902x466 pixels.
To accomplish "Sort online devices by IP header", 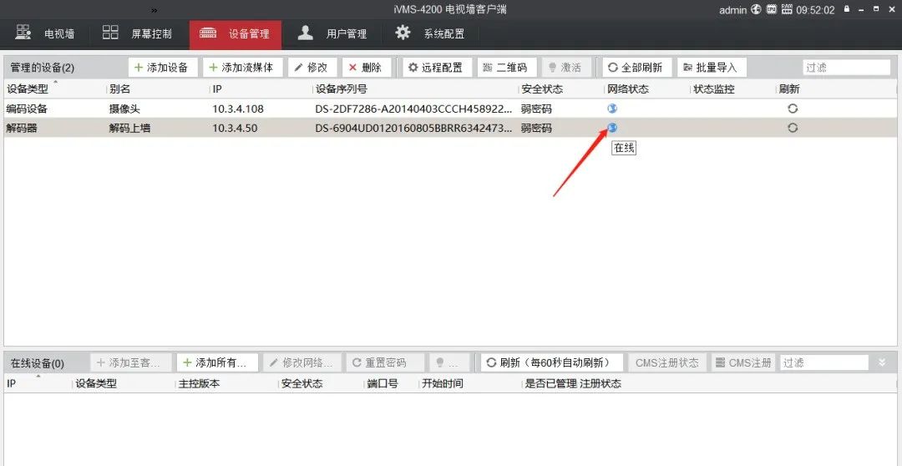I will [x=11, y=383].
